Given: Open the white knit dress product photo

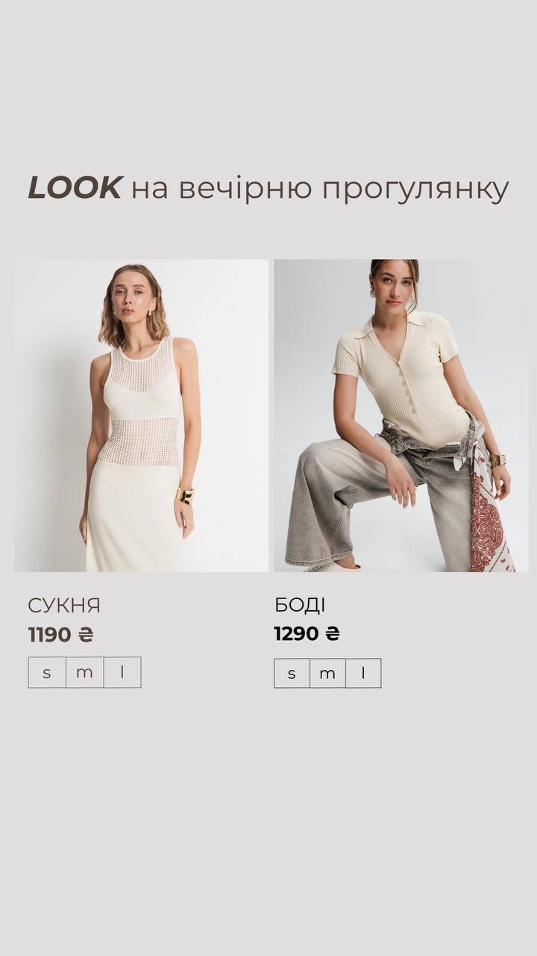Looking at the screenshot, I should [141, 415].
